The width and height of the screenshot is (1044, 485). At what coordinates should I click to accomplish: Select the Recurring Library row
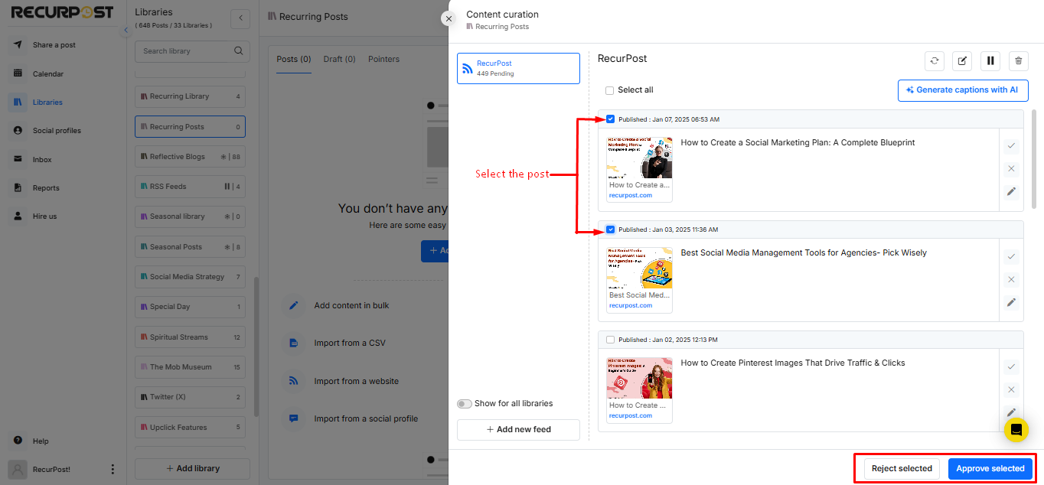coord(190,96)
